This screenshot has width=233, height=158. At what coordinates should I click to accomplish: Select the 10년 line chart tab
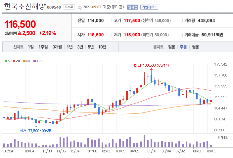tap(102, 47)
